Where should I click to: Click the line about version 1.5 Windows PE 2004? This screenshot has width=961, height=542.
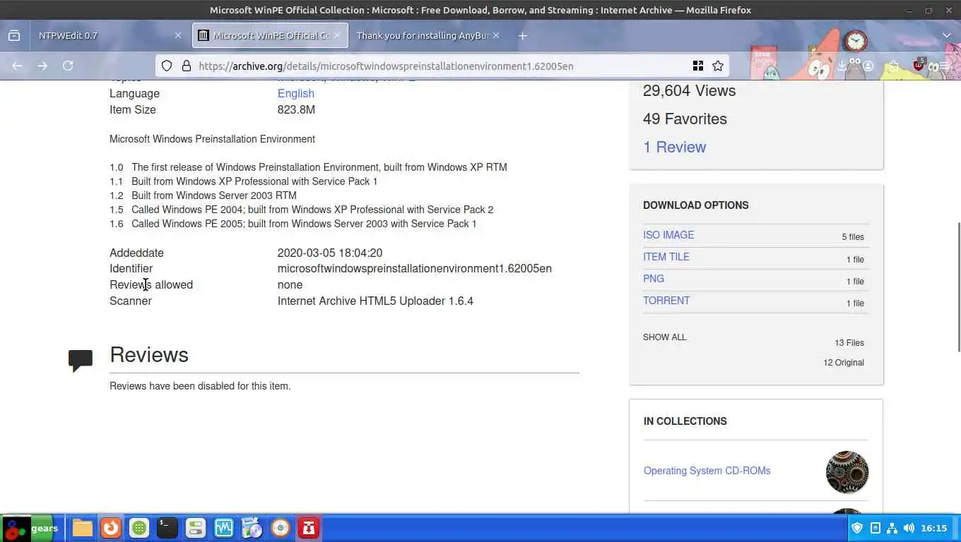[302, 210]
